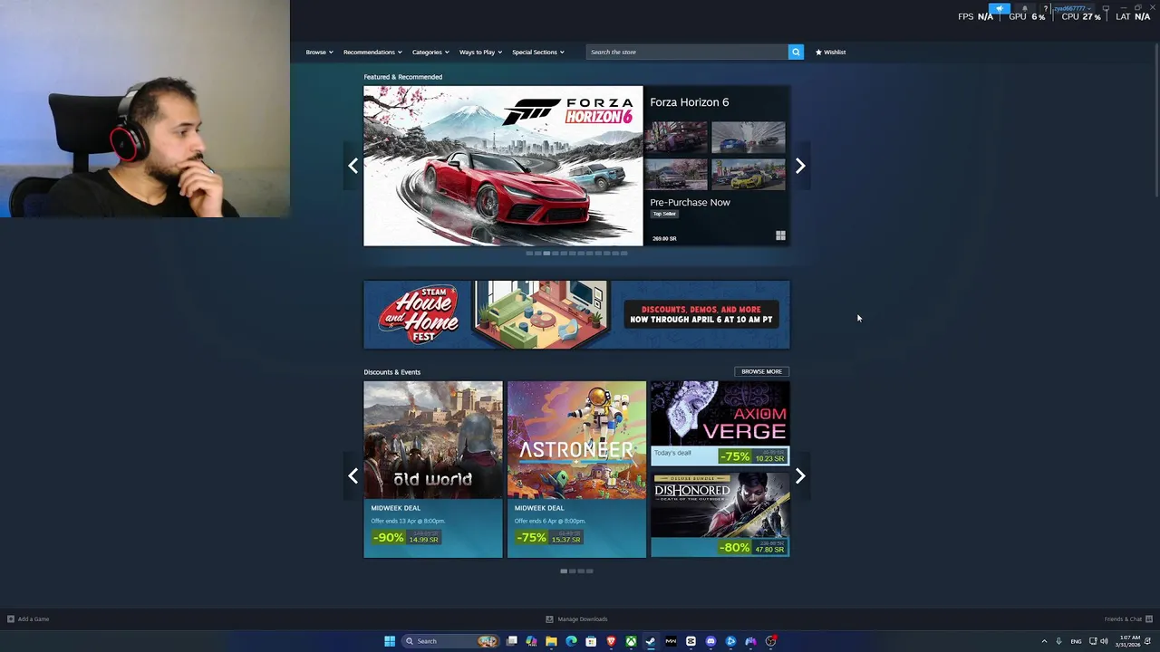This screenshot has width=1160, height=652.
Task: Open Dishonored Death of the Outsider card
Action: click(720, 514)
